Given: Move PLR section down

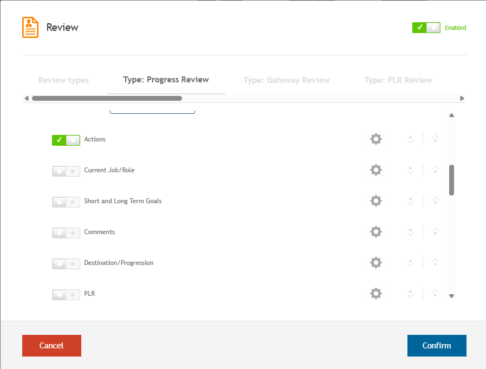Looking at the screenshot, I should pyautogui.click(x=410, y=293).
